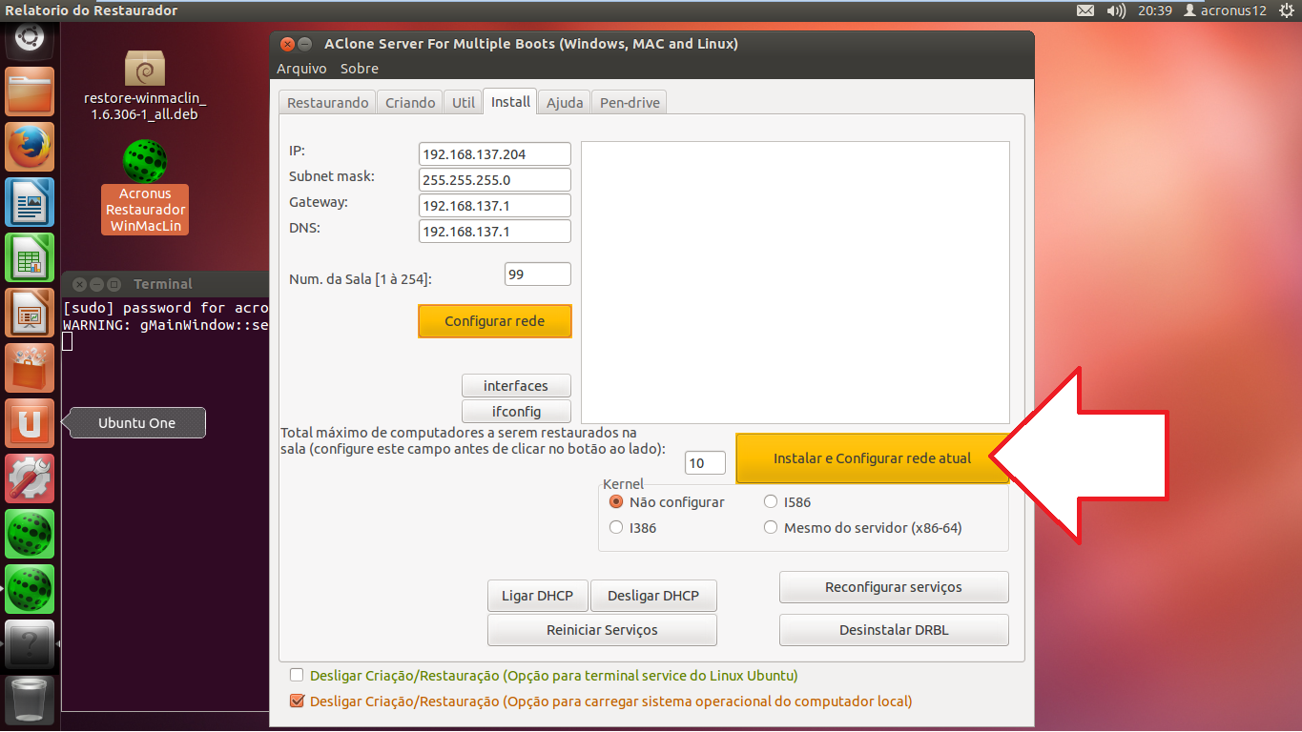
Task: Select the Install tab
Action: pos(510,101)
